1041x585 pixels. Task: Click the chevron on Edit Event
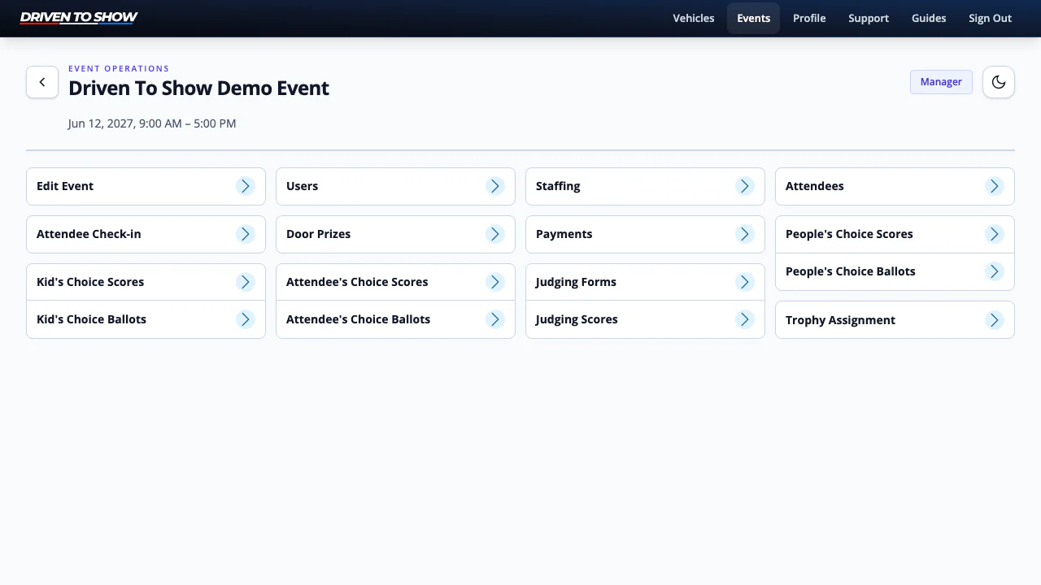pyautogui.click(x=246, y=186)
